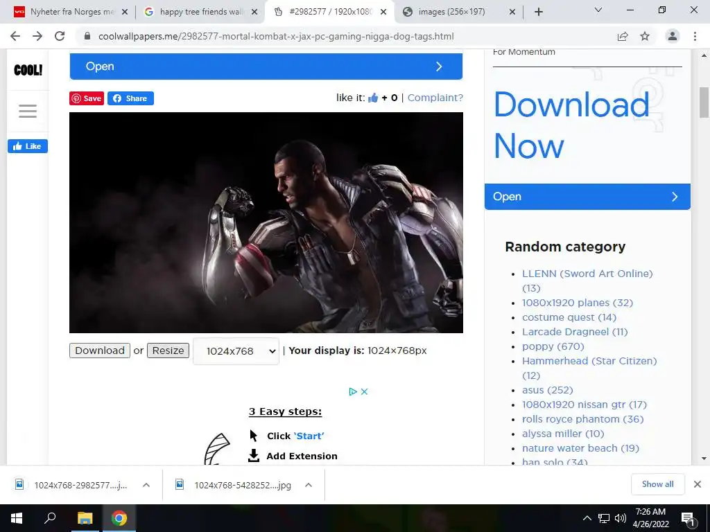Click Show all downloads
Screen dimensions: 710x532
(x=657, y=484)
